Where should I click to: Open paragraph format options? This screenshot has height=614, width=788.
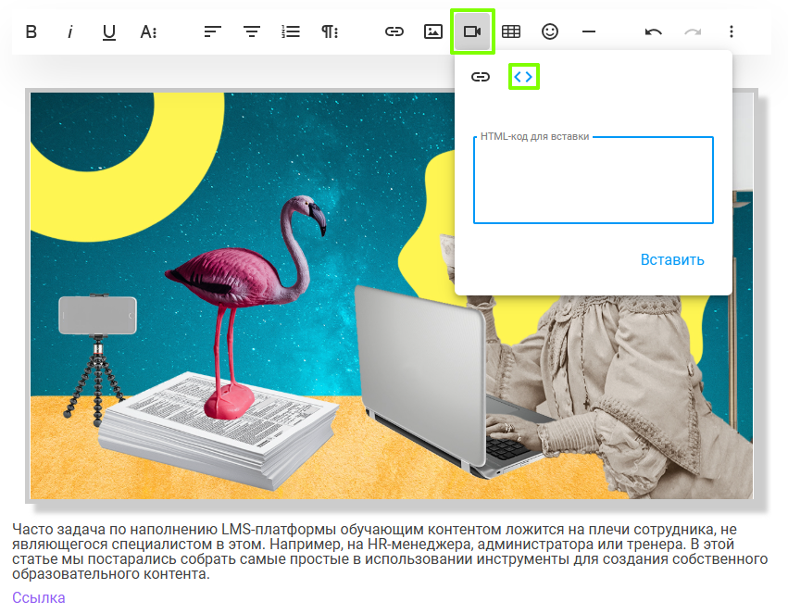click(x=330, y=31)
